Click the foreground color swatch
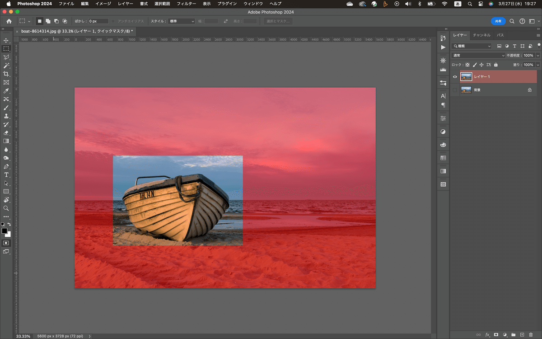Viewport: 542px width, 339px height. click(5, 231)
